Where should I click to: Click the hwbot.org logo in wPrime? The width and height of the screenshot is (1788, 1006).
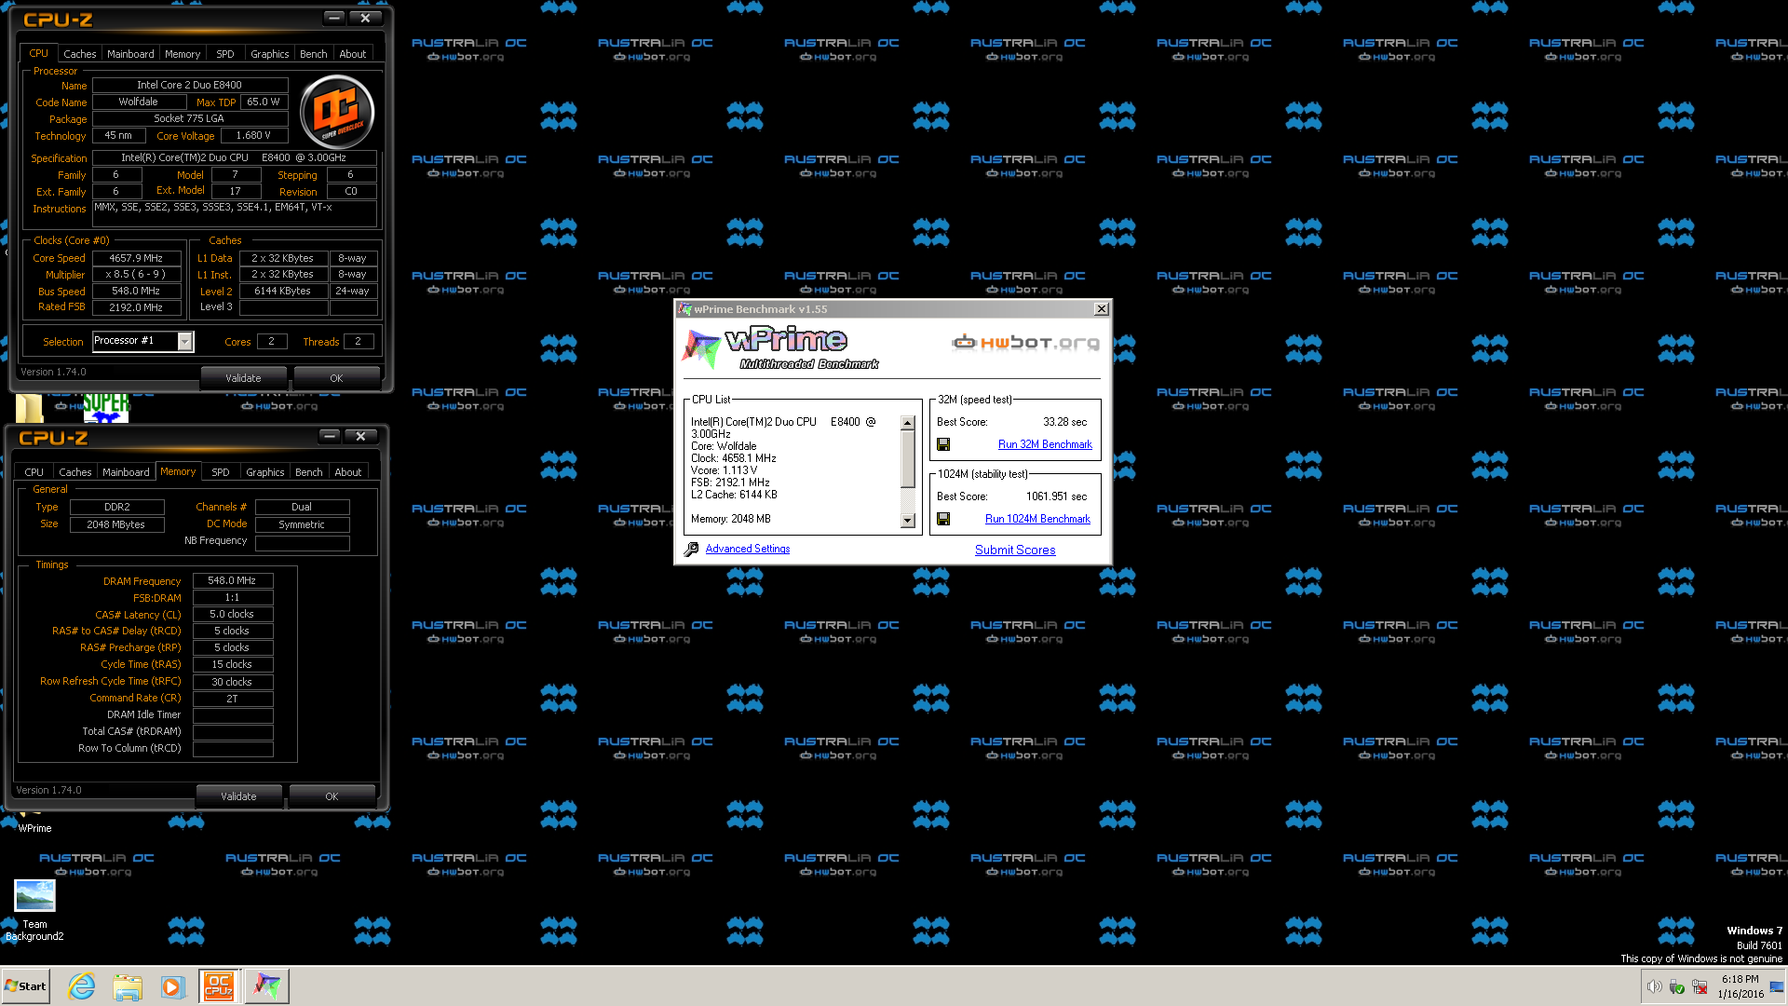[1025, 343]
